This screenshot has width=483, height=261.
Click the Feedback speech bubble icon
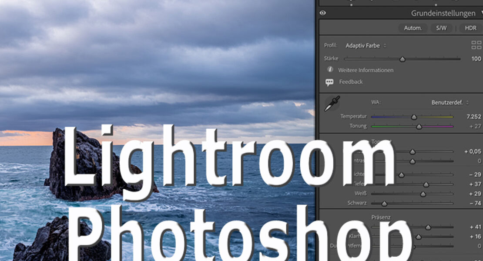[329, 82]
